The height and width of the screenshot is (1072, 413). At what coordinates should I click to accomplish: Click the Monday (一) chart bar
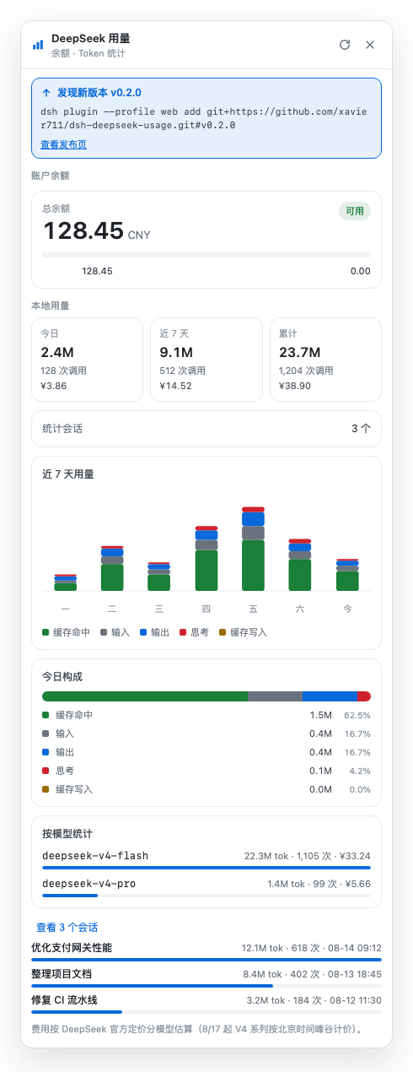coord(66,582)
